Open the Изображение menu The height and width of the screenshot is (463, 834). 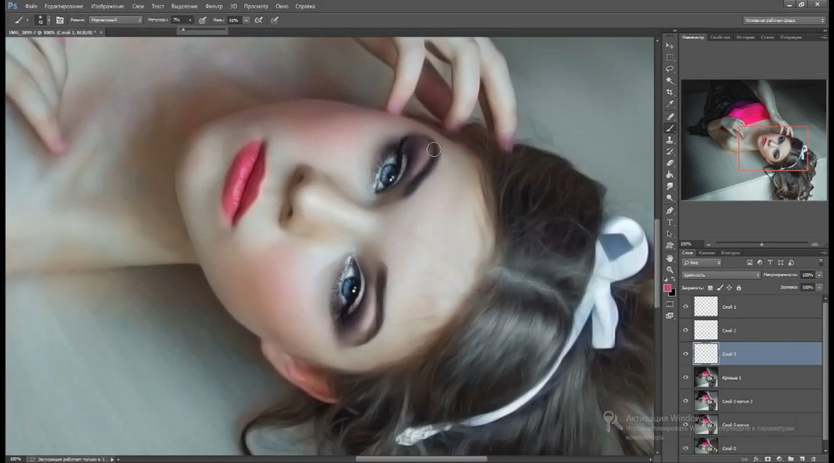[108, 6]
